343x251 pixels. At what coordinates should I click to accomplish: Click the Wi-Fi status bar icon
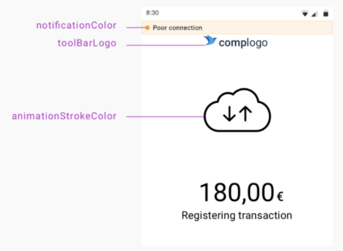305,13
